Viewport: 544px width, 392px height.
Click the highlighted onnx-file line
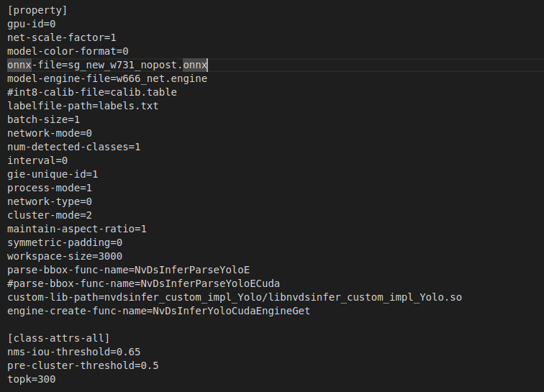click(x=108, y=65)
